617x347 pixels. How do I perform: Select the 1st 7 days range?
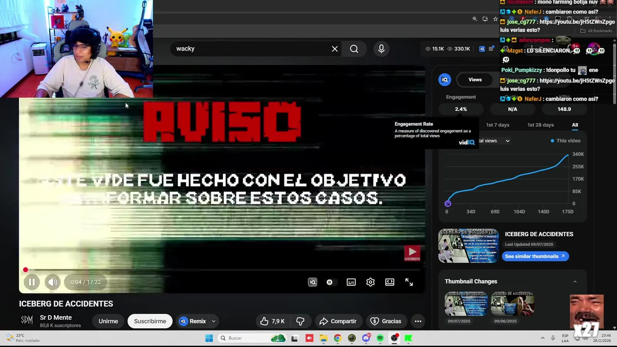click(497, 125)
